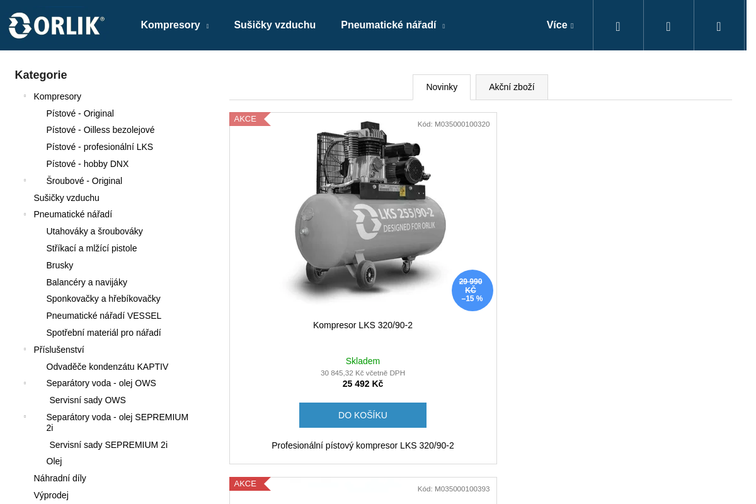The height and width of the screenshot is (504, 756).
Task: Open Separátory voda - olej OWS category
Action: click(x=101, y=383)
